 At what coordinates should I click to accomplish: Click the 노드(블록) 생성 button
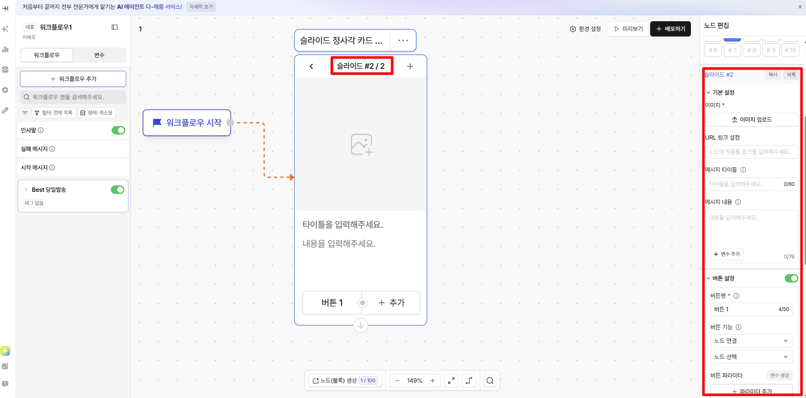point(344,381)
